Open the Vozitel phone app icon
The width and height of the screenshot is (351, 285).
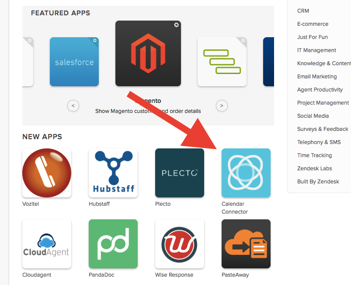(47, 173)
